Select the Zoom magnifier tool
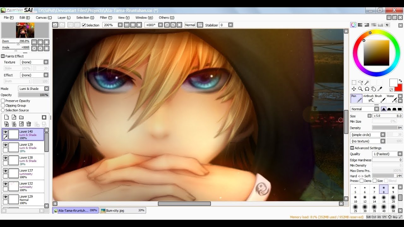Image resolution: width=404 pixels, height=227 pixels. (360, 89)
